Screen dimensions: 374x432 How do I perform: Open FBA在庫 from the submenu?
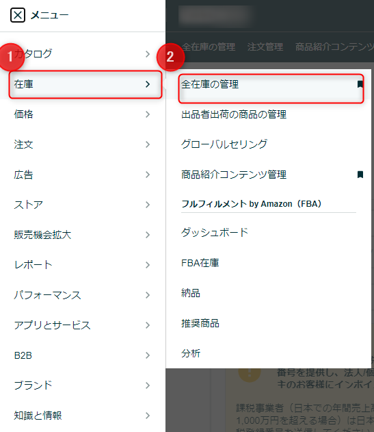[200, 263]
